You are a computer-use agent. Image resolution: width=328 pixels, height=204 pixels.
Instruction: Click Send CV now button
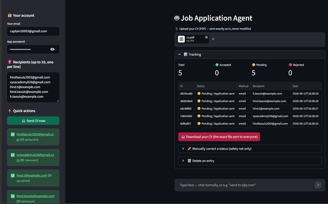[x=33, y=121]
